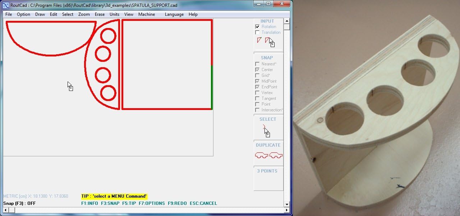The width and height of the screenshot is (460, 216).
Task: Open the Machine menu
Action: coord(147,14)
